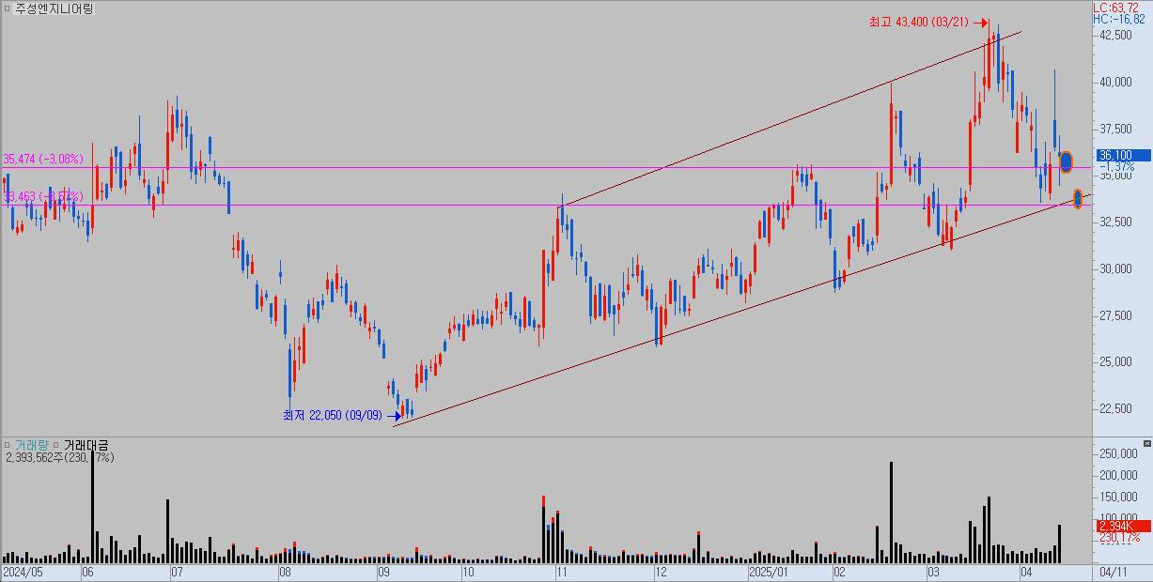Click the 22,500 price axis label
1153x582 pixels.
(x=1116, y=407)
